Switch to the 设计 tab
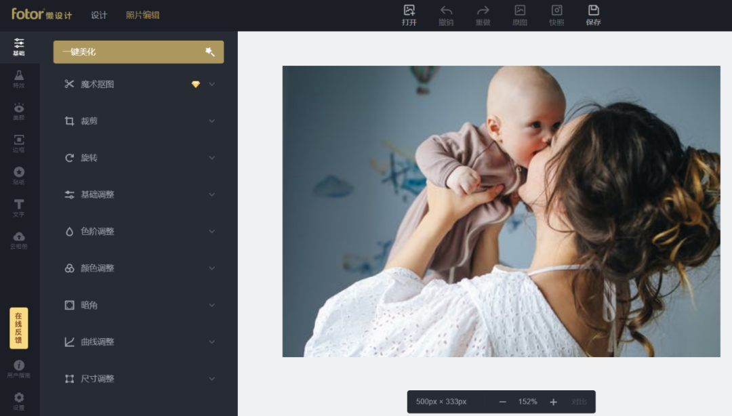 99,15
